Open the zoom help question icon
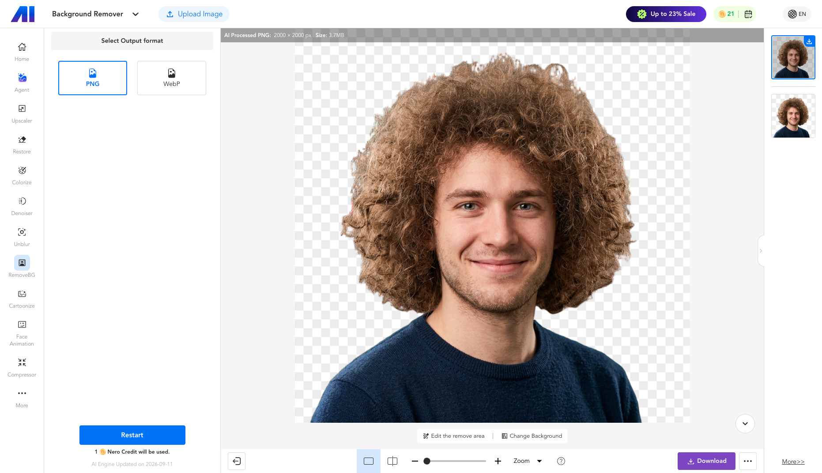The width and height of the screenshot is (822, 473). click(561, 461)
